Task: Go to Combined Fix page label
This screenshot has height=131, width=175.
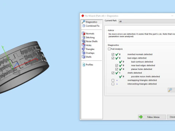Action: click(93, 26)
